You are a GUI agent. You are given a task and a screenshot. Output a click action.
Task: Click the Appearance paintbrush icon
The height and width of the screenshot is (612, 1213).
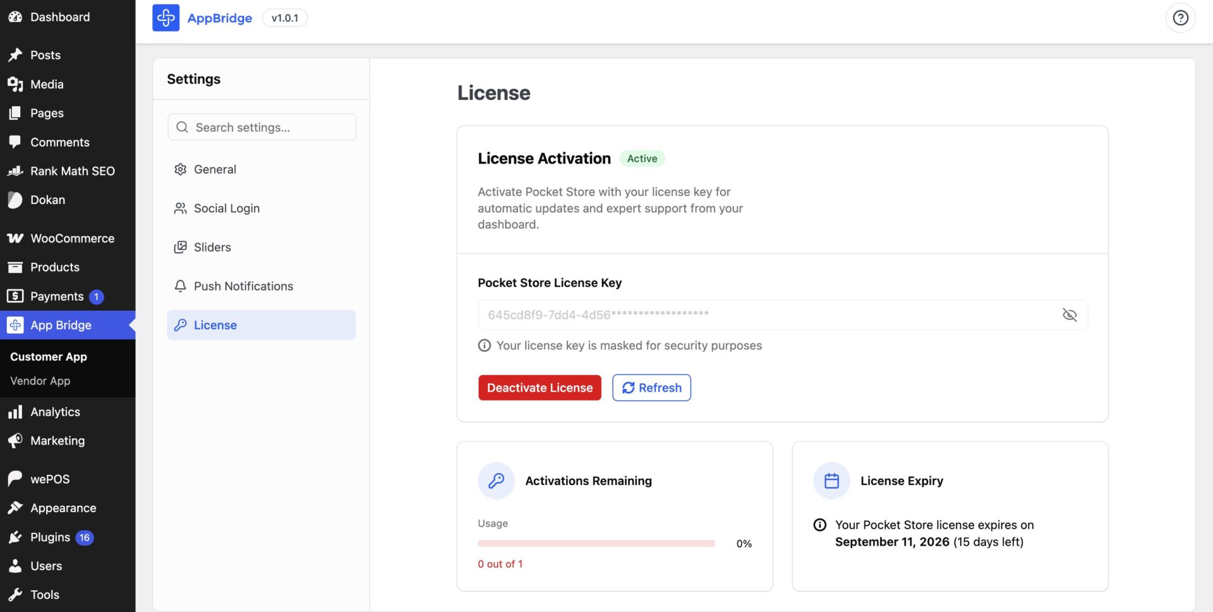click(x=15, y=508)
